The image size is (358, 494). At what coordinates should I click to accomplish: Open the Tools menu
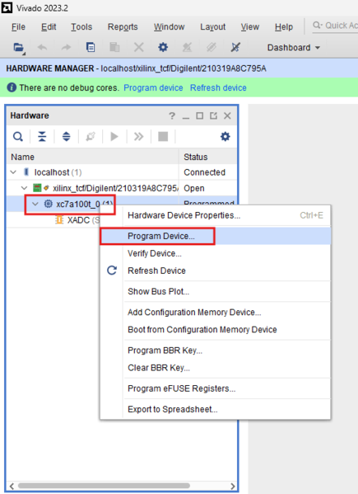click(x=81, y=26)
